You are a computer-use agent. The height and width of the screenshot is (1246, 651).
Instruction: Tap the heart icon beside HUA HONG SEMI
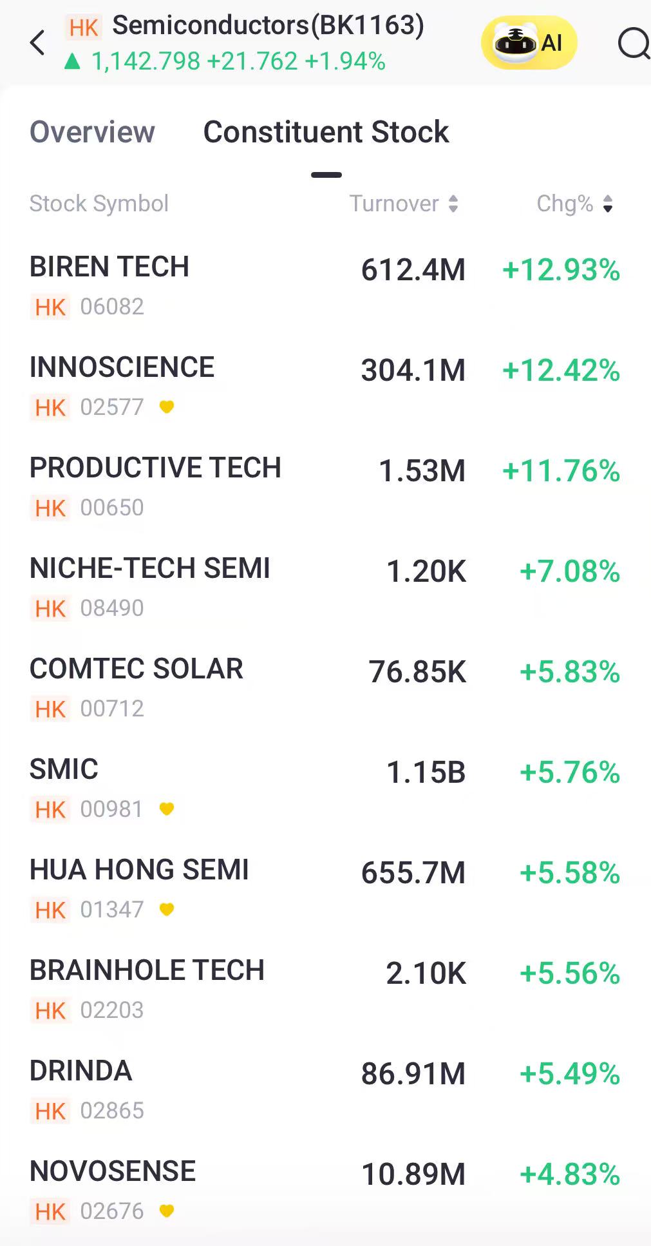[x=167, y=910]
